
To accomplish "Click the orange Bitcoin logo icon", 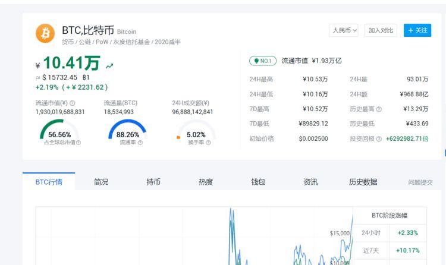I will (45, 33).
